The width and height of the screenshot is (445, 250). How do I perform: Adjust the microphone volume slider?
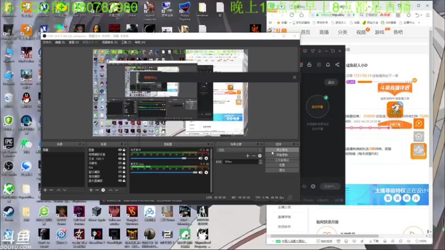pyautogui.click(x=164, y=172)
